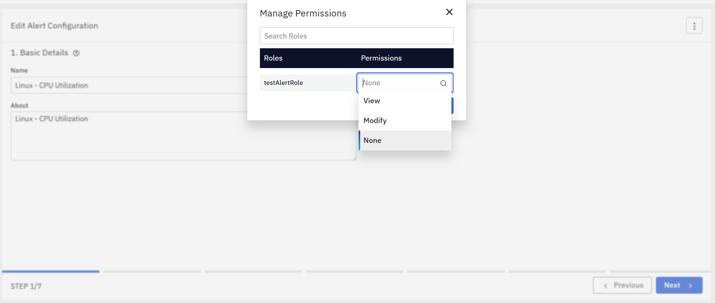Screen dimensions: 715x303
Task: Click the right chevron icon on Next
Action: [x=690, y=286]
